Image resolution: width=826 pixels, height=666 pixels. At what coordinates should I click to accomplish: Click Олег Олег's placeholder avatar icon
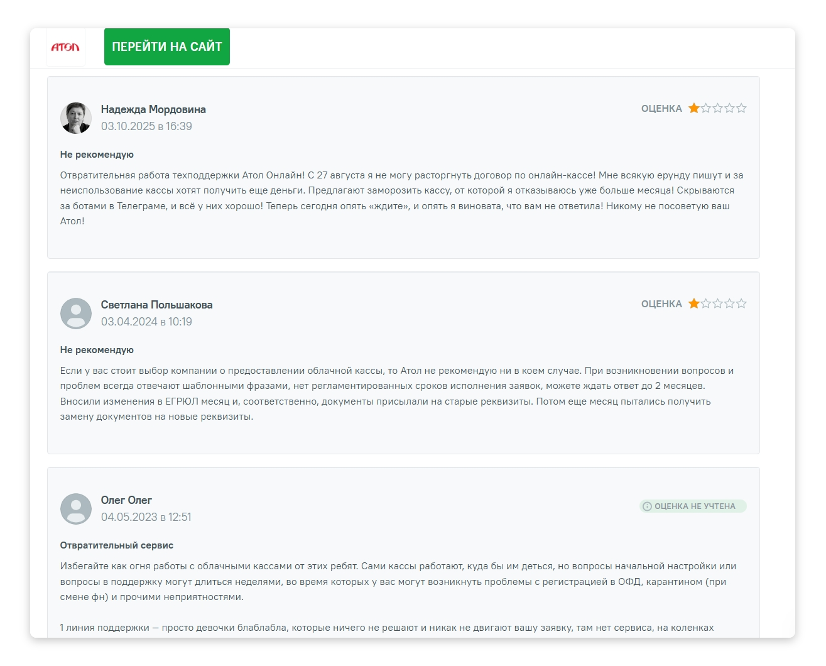click(x=76, y=509)
